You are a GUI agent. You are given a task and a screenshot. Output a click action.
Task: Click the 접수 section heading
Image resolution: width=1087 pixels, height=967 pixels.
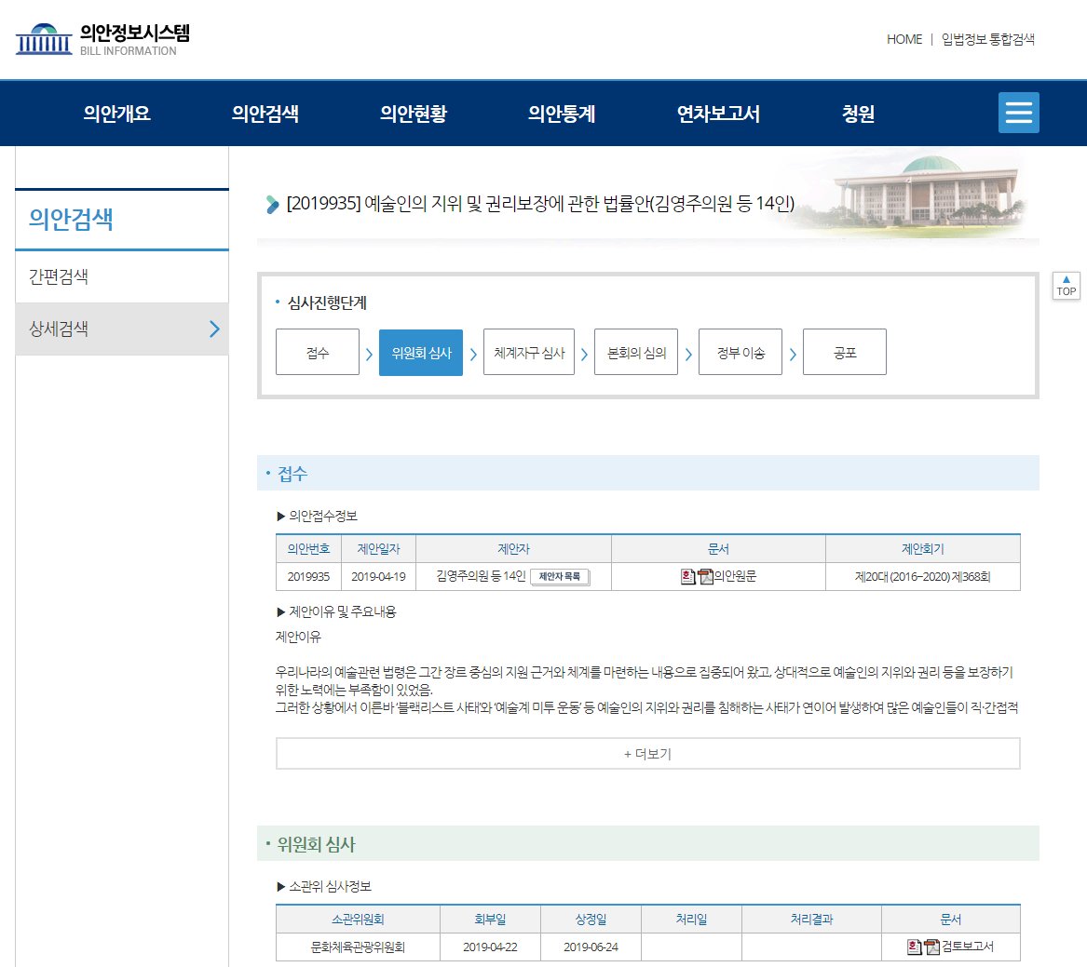point(292,474)
